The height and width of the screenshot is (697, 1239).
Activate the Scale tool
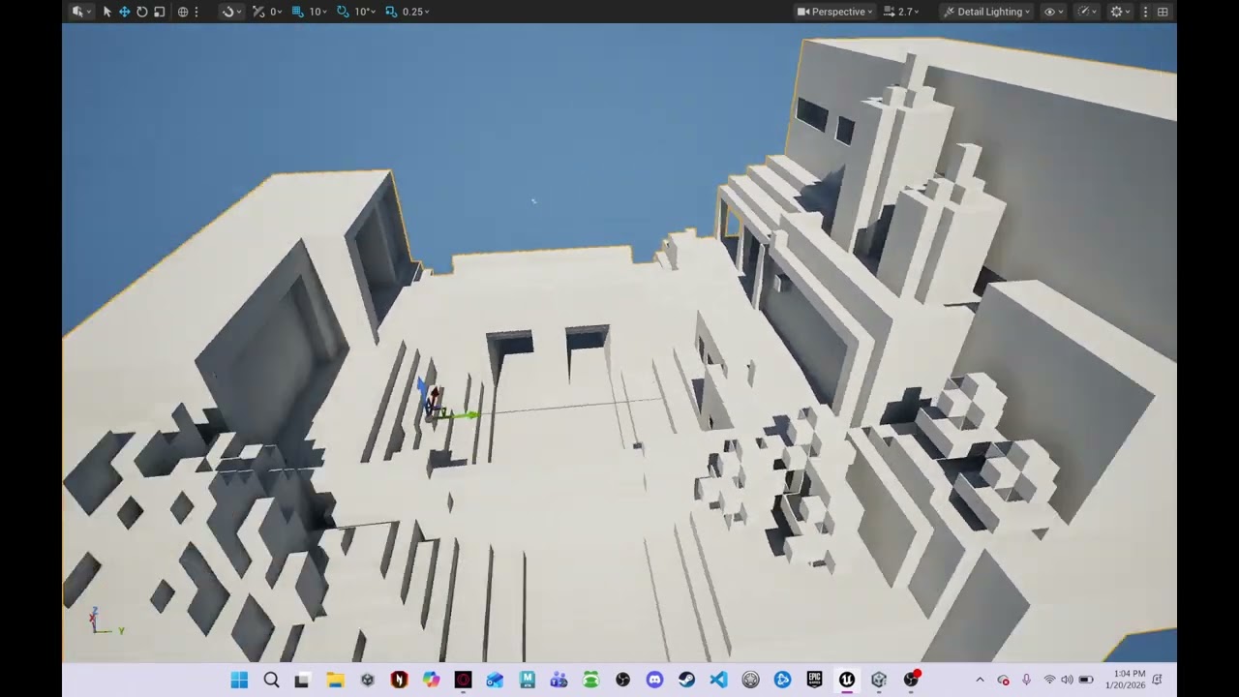(x=160, y=12)
